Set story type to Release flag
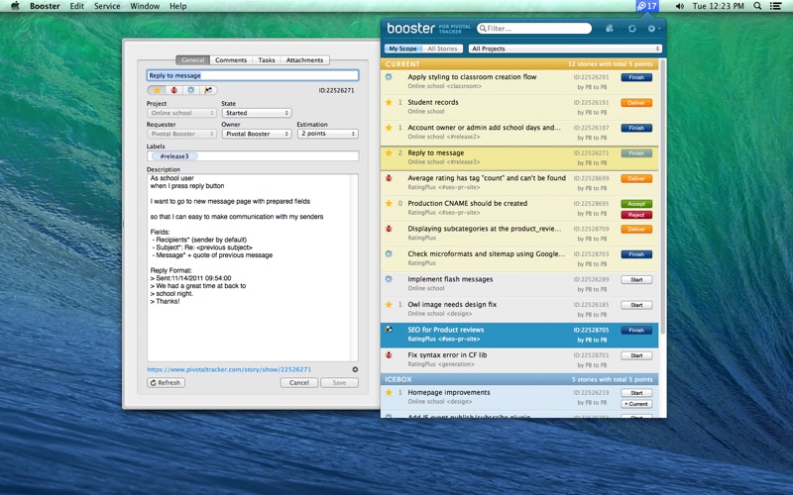The height and width of the screenshot is (495, 793). [208, 90]
